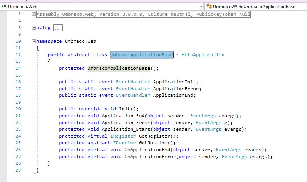The image size is (307, 182).
Task: Click the collapsed Assembly Umbraco.Web text box
Action: pyautogui.click(x=143, y=14)
